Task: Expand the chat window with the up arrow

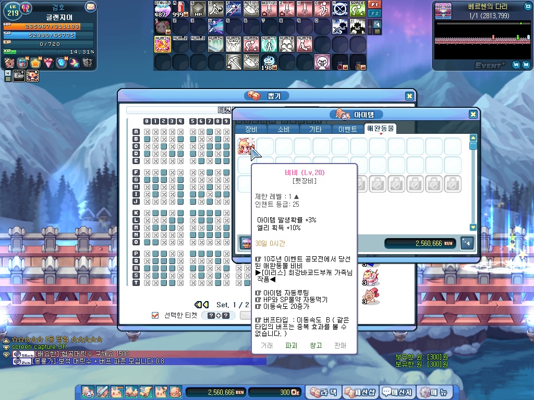Action: [6, 341]
